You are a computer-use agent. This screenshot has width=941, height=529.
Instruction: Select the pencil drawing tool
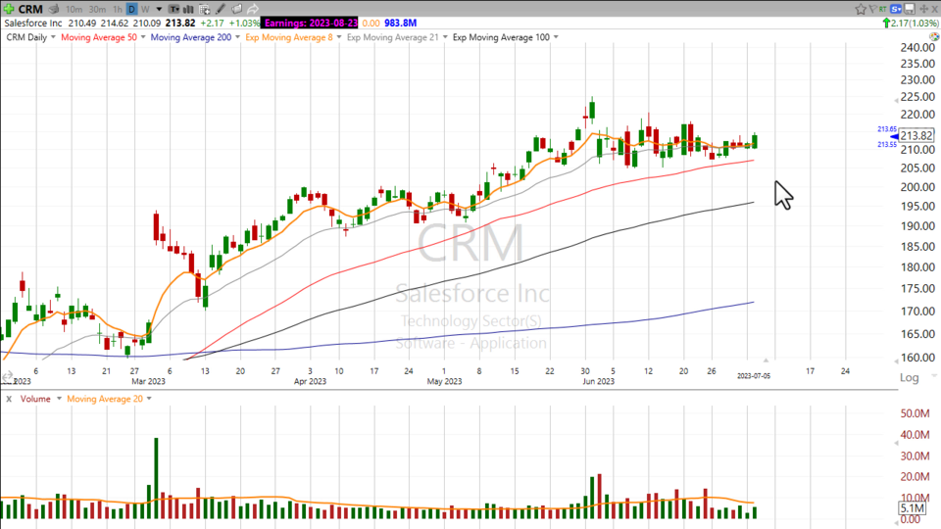[x=221, y=9]
